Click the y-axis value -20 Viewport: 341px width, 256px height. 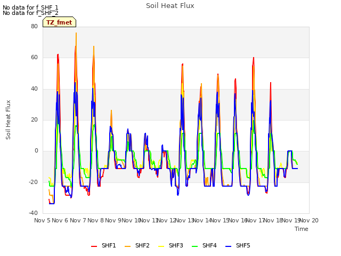tap(34, 182)
